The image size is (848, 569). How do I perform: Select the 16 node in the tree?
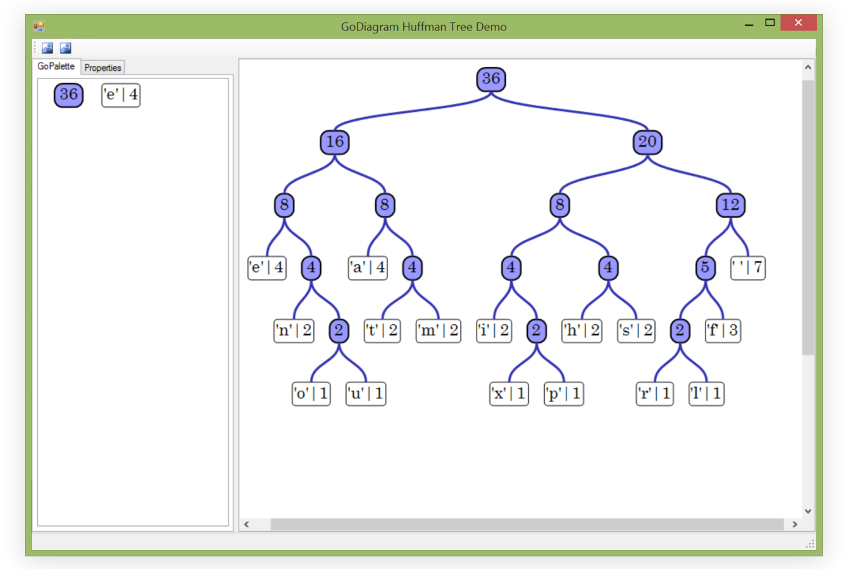click(x=335, y=142)
